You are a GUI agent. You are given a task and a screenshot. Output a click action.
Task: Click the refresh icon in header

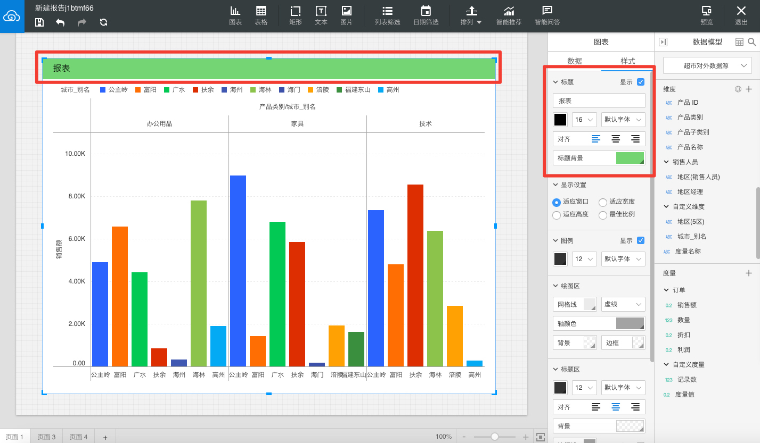pyautogui.click(x=103, y=22)
